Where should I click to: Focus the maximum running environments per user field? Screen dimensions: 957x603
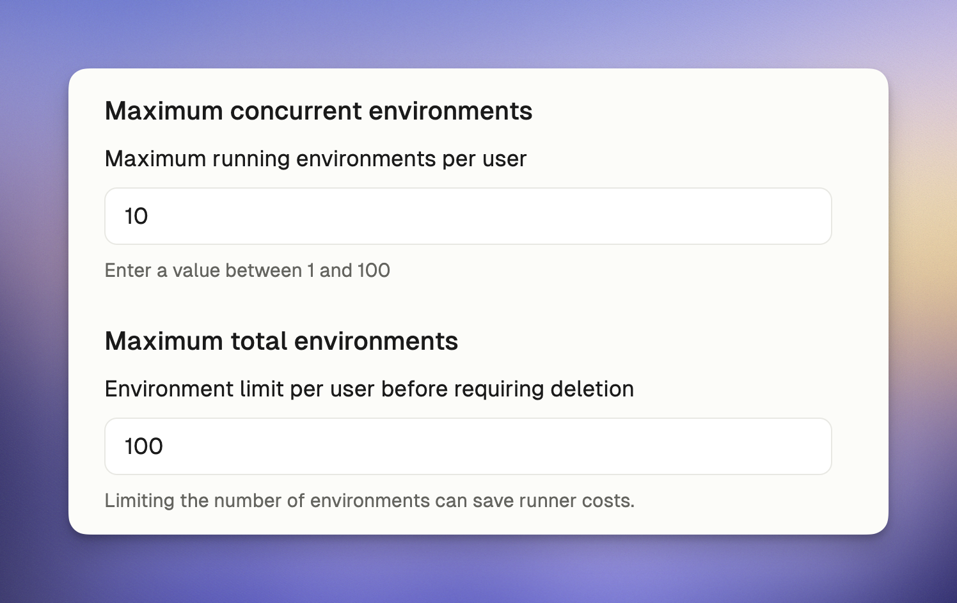[467, 216]
